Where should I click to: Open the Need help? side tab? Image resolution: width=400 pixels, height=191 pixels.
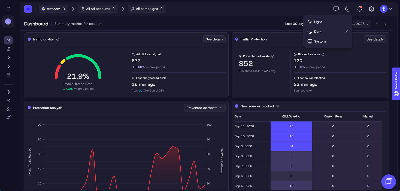[x=396, y=84]
